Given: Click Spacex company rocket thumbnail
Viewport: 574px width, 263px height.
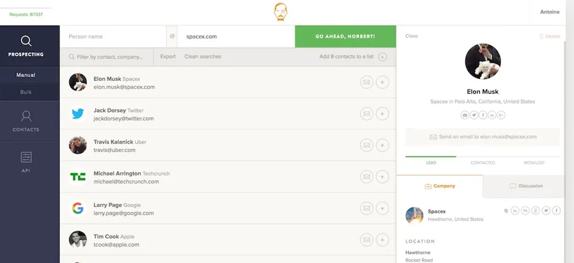Looking at the screenshot, I should [414, 216].
